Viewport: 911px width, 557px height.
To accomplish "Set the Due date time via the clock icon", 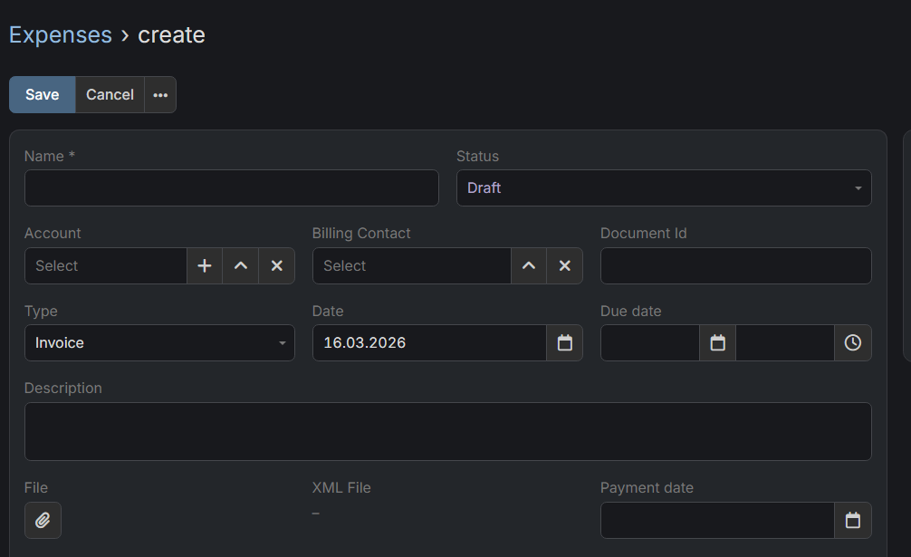I will [x=853, y=342].
